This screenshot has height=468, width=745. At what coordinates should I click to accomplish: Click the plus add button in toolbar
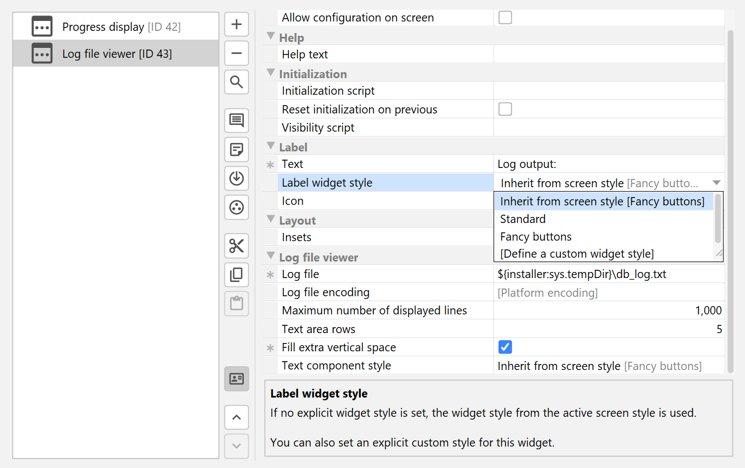pos(237,25)
